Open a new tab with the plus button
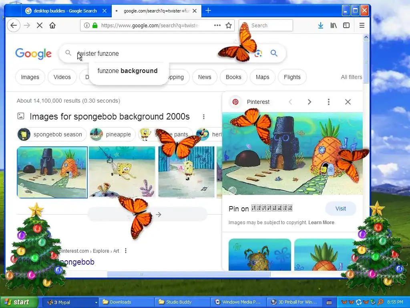 pyautogui.click(x=208, y=11)
